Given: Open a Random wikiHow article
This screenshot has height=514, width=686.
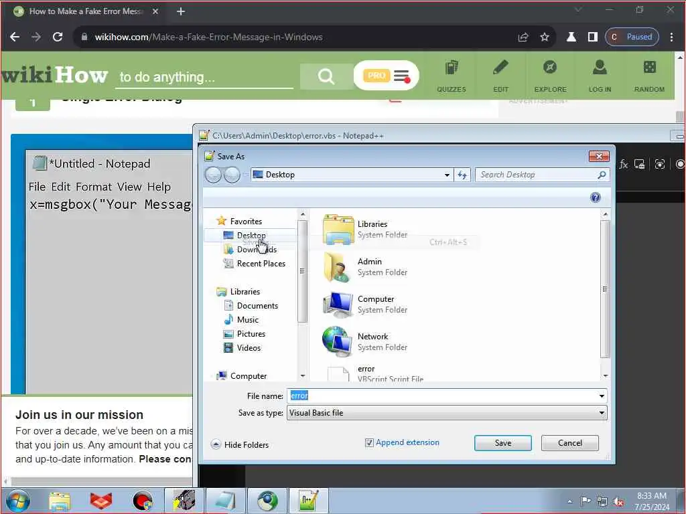Looking at the screenshot, I should [649, 76].
